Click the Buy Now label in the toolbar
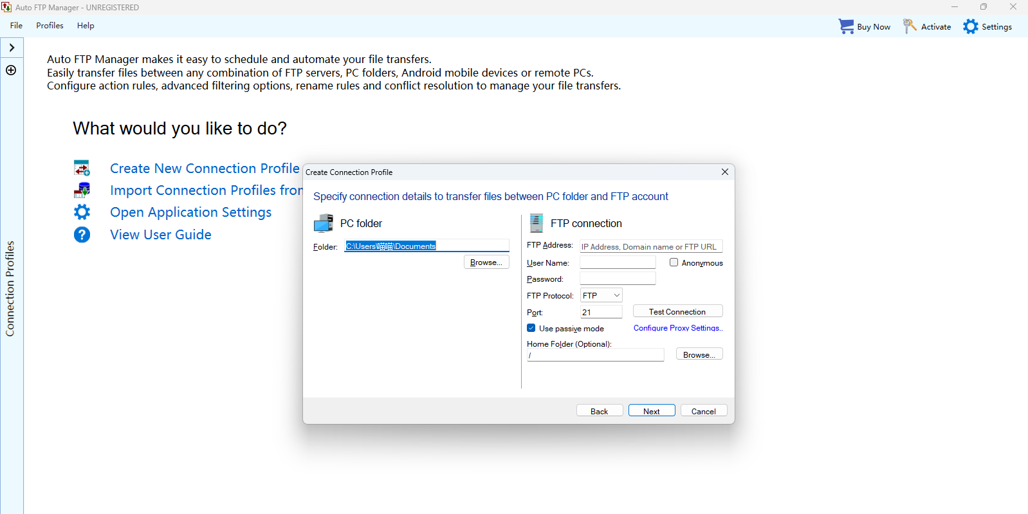This screenshot has width=1028, height=514. [874, 27]
